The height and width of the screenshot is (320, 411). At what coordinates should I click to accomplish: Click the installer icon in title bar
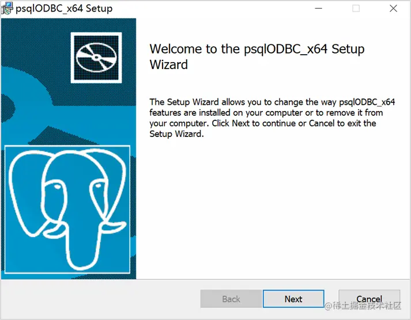click(x=7, y=8)
